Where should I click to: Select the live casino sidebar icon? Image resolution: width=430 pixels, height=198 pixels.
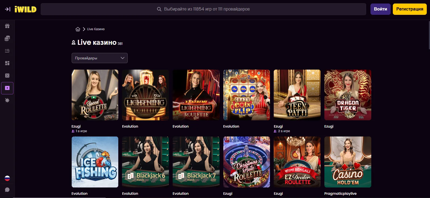7,88
